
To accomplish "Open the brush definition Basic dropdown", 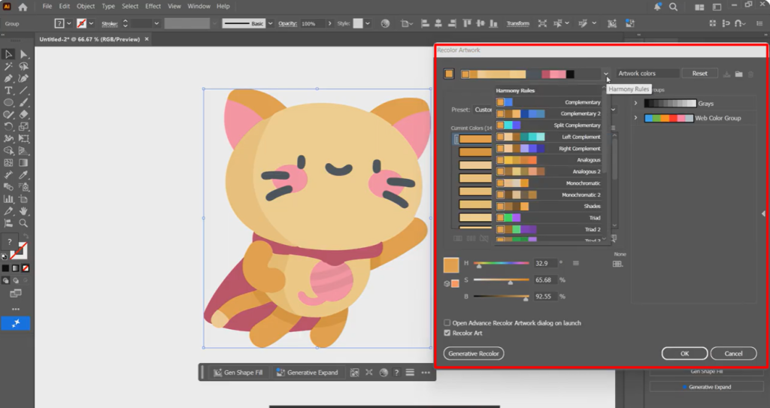I will point(270,23).
